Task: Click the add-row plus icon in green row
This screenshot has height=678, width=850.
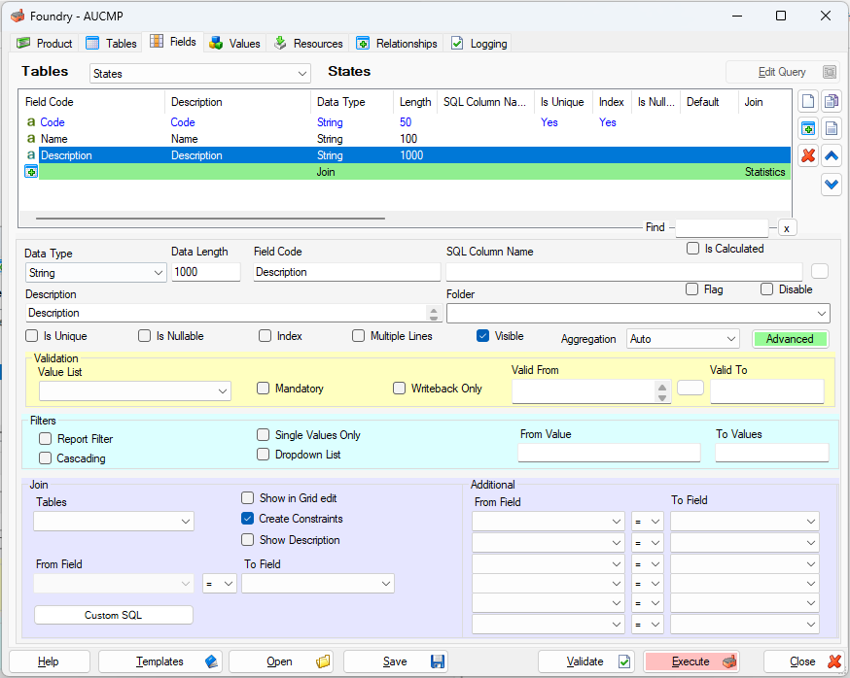Action: point(31,172)
